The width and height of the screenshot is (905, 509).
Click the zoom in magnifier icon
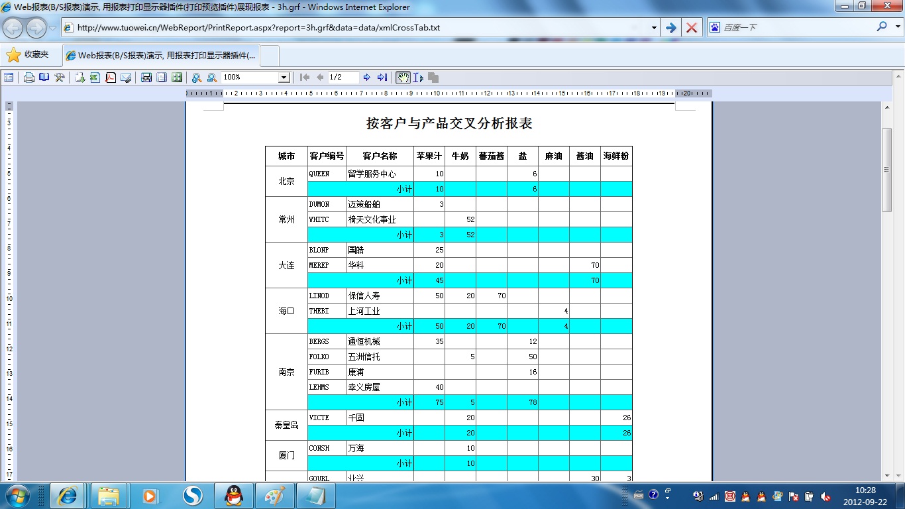point(197,78)
